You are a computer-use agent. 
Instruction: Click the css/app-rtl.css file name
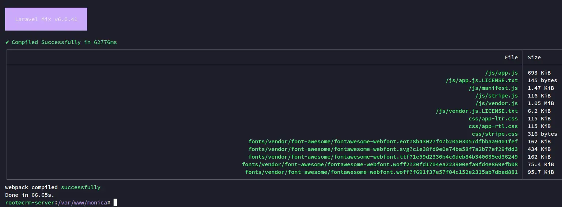click(x=493, y=126)
